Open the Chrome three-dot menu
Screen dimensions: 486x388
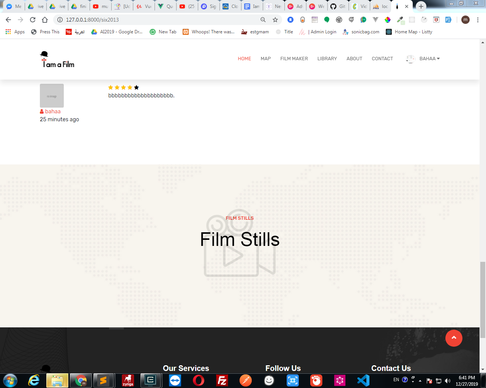tap(478, 20)
